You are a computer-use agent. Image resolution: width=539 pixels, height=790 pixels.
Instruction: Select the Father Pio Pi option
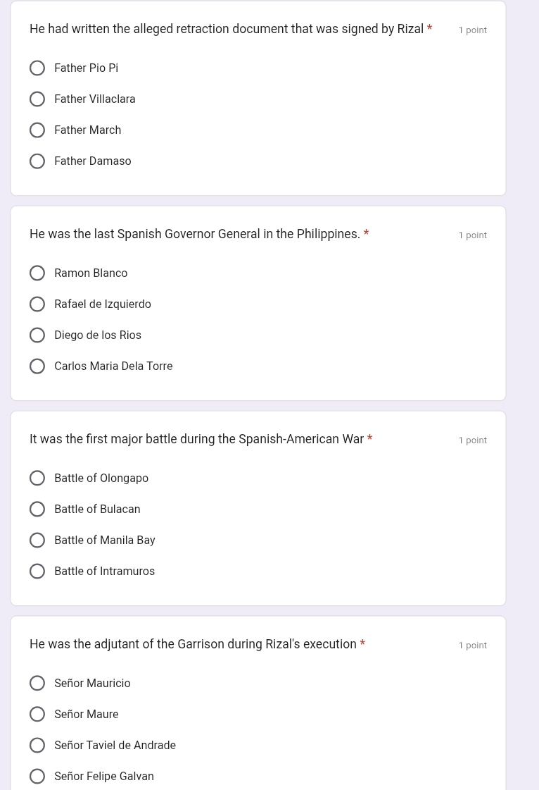37,68
